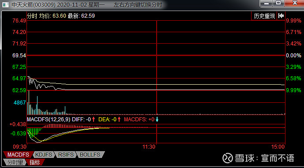Select the BOLLFS indicator tab
The image size is (304, 168).
[x=90, y=155]
